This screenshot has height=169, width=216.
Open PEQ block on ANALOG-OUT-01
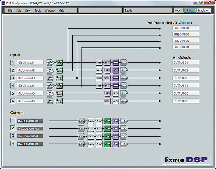pos(107,121)
